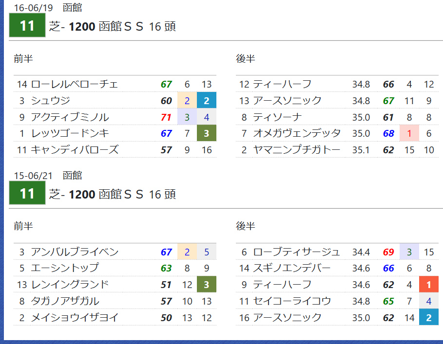Open ローブティサージュ entry
443x344 pixels.
point(296,252)
